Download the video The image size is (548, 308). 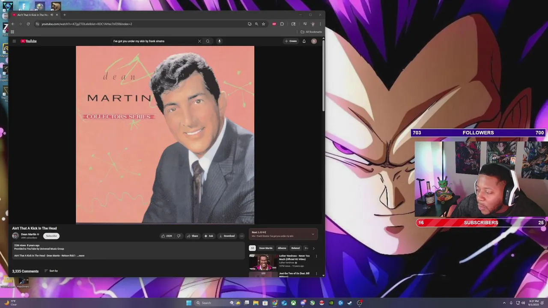tap(227, 236)
